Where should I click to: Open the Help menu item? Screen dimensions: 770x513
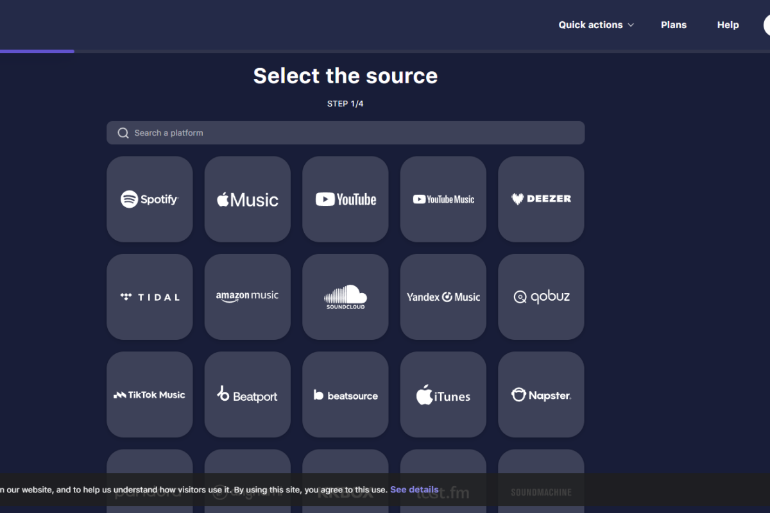tap(728, 25)
